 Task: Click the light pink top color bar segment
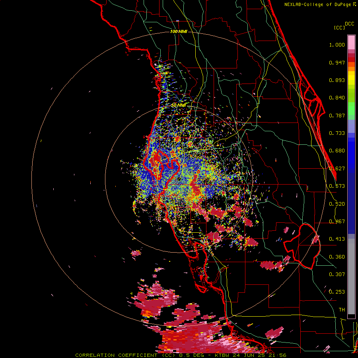351,42
